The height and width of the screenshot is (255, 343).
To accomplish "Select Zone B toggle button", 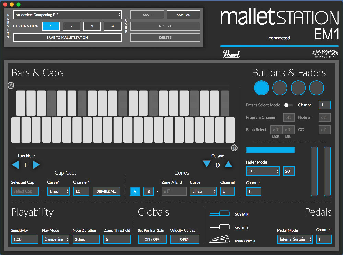I will point(148,191).
